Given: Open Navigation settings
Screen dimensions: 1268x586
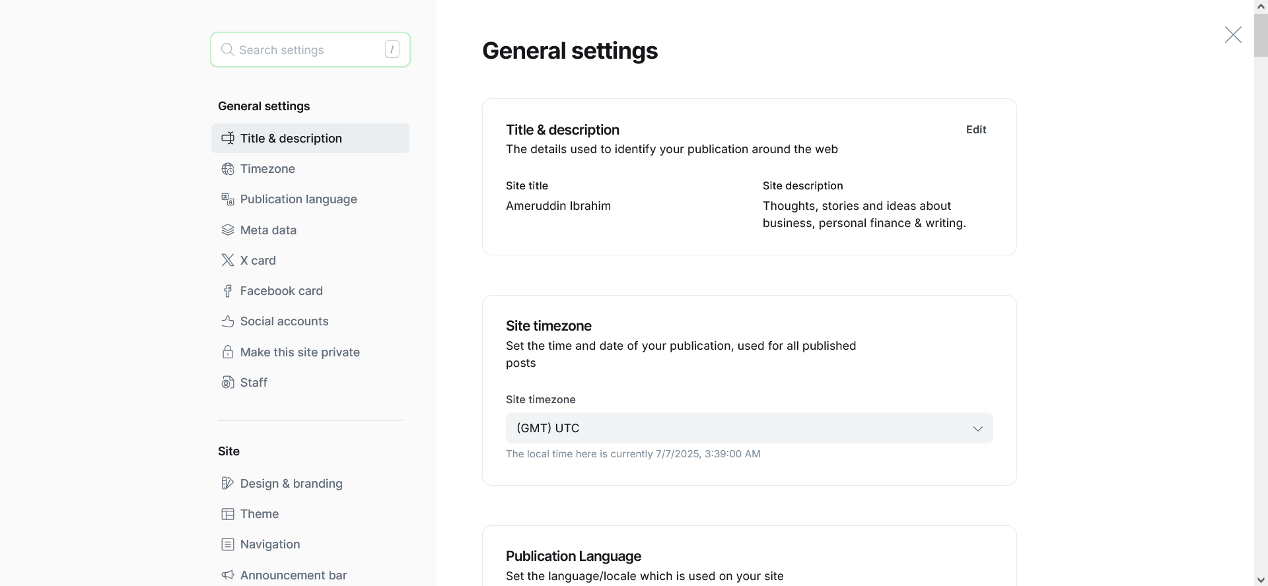Looking at the screenshot, I should click(x=270, y=544).
